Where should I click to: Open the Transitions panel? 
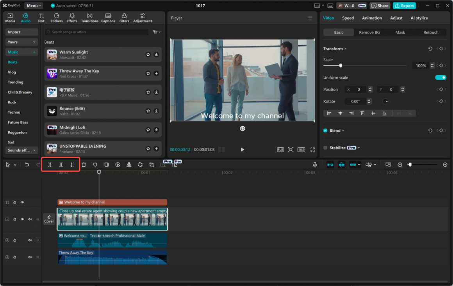tap(89, 18)
